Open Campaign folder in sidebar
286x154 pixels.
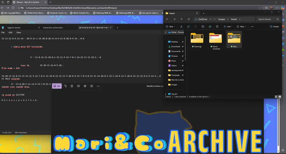175,75
